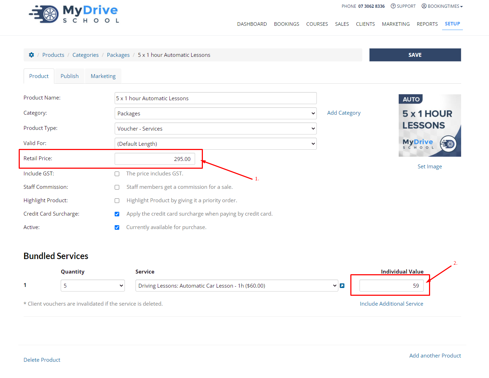Click the Product Name input field
The image size is (489, 378).
pos(216,98)
